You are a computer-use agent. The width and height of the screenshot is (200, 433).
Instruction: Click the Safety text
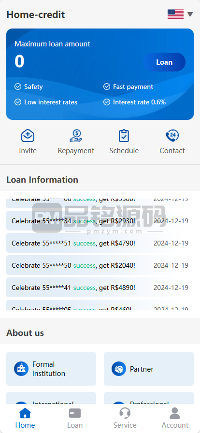coord(33,87)
